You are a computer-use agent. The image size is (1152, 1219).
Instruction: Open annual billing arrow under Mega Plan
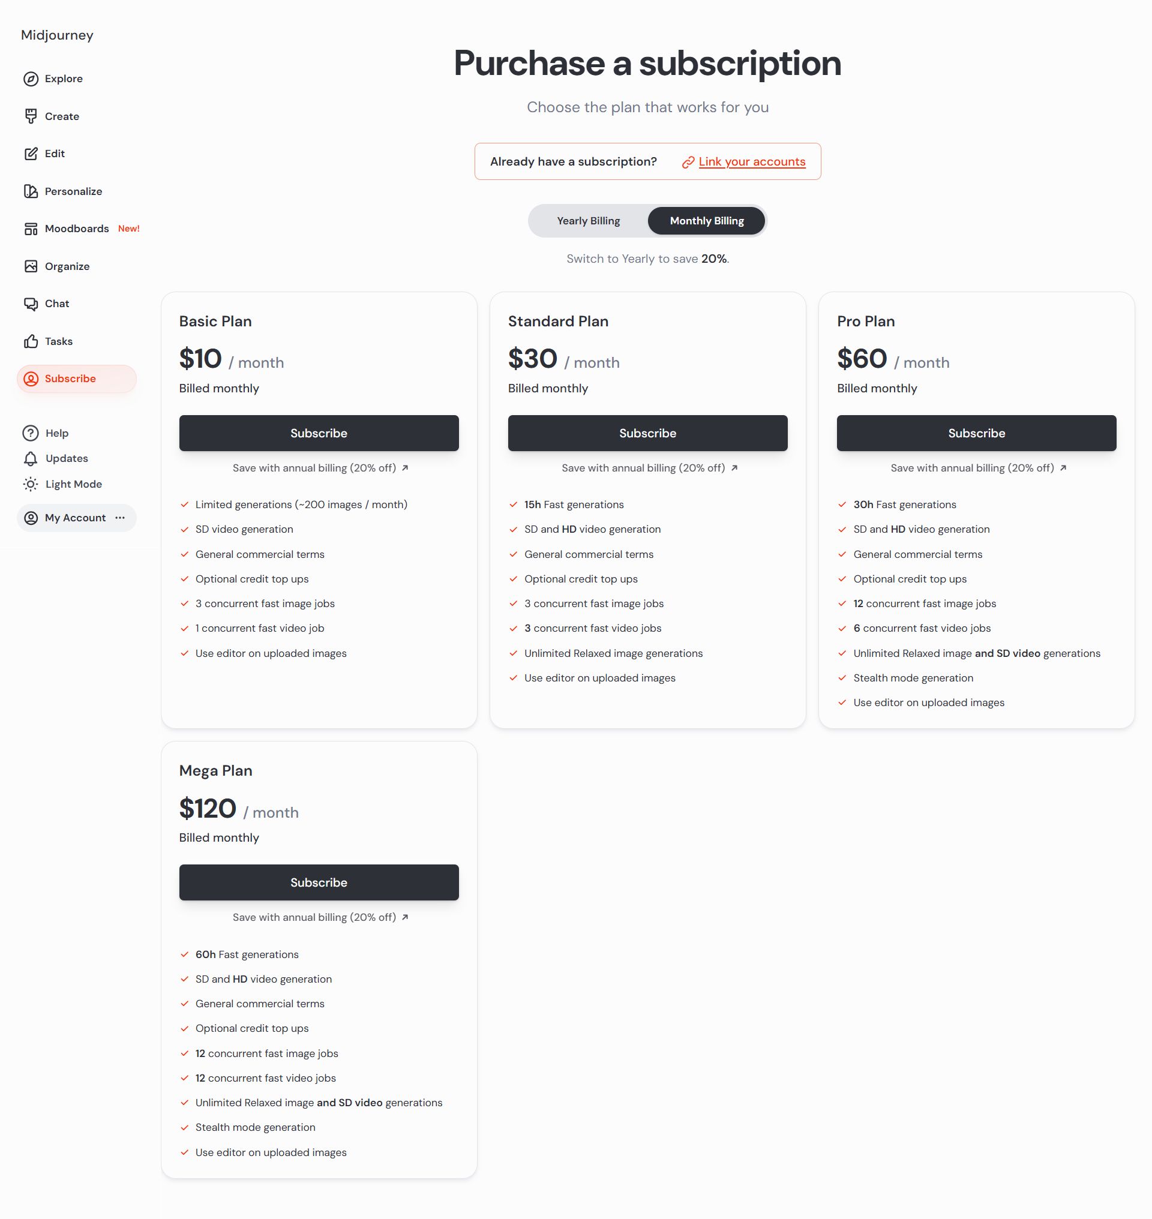404,917
